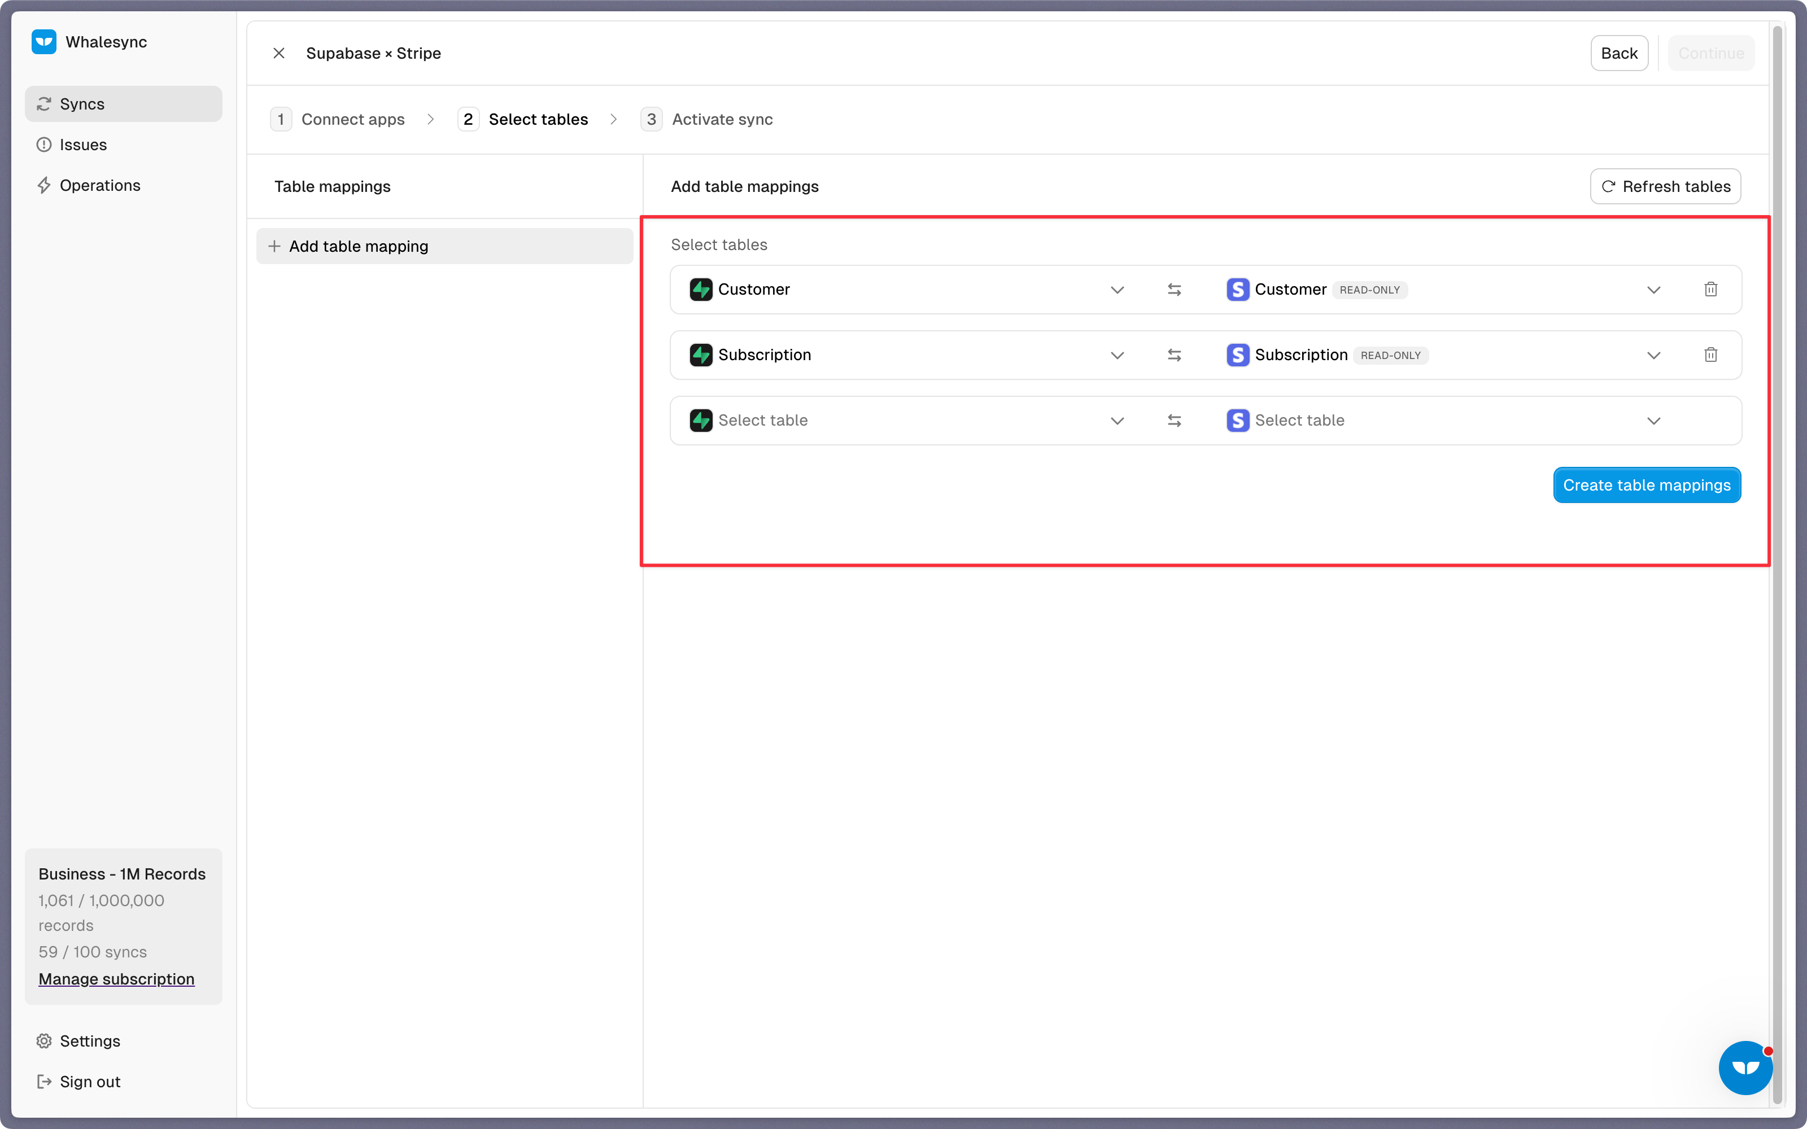Viewport: 1807px width, 1129px height.
Task: Click the Stripe icon in Subscription row
Action: click(x=1238, y=356)
